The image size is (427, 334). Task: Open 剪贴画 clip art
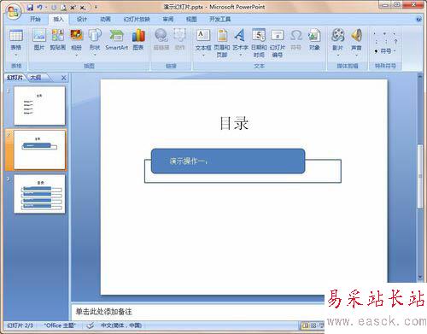click(57, 39)
